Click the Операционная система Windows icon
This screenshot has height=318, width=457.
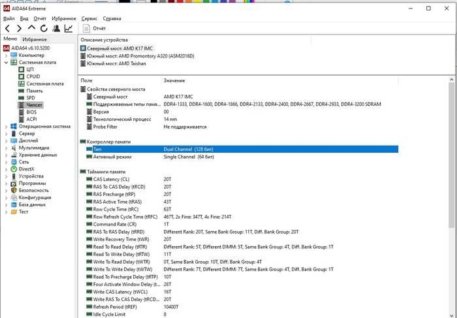coord(14,127)
